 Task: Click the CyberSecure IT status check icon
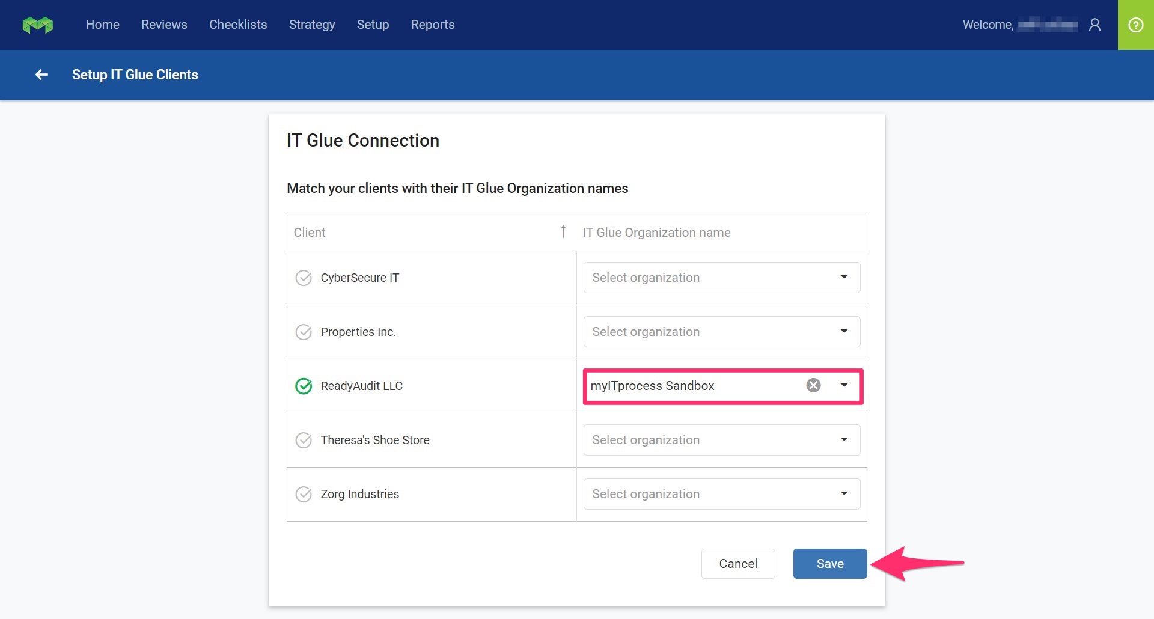coord(304,278)
